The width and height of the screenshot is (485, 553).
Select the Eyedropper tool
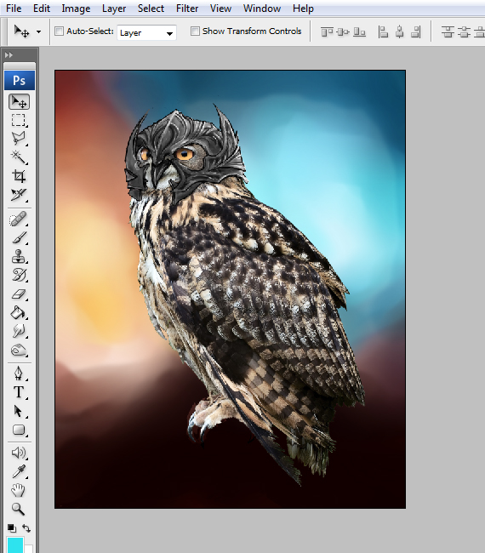coord(19,471)
